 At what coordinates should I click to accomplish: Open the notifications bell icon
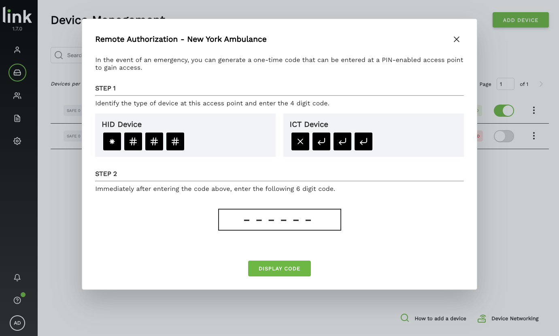pyautogui.click(x=17, y=278)
